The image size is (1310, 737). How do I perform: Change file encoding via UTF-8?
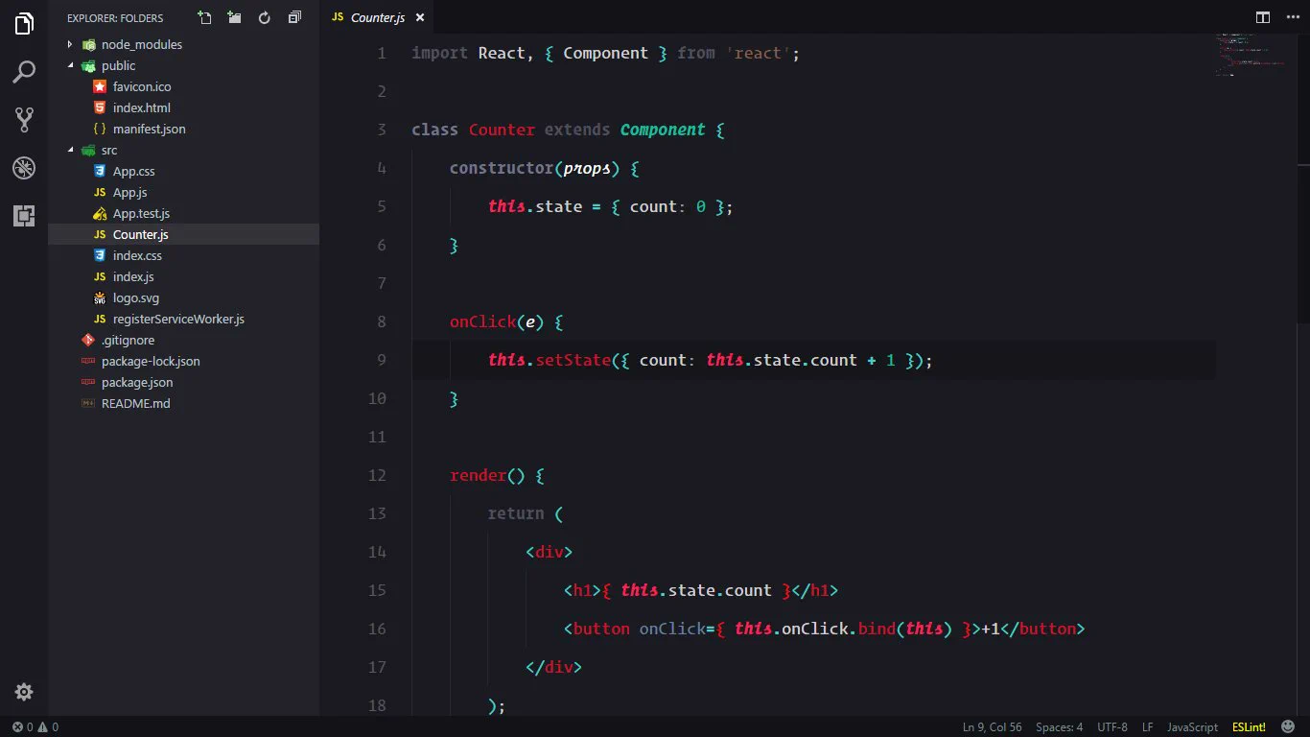click(1112, 727)
